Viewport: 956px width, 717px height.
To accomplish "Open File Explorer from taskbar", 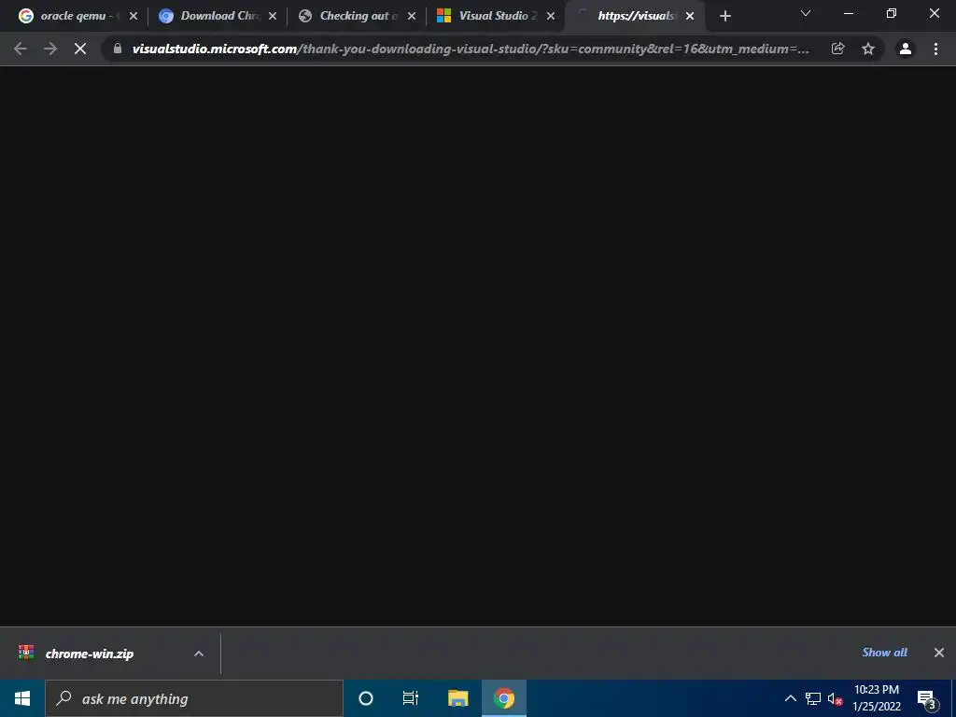I will pos(457,698).
